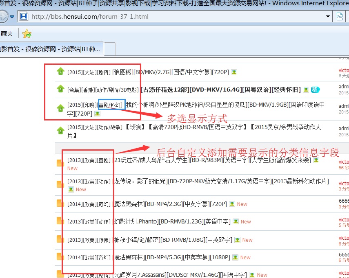
Task: Click New label under 21玩过界 thread
Action: 72,169
